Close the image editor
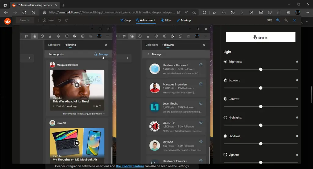Image resolution: width=313 pixels, height=169 pixels. pos(294,20)
